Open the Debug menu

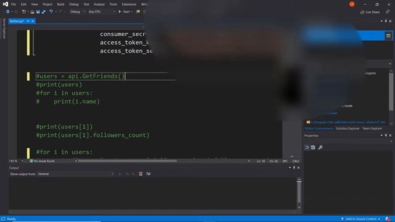[x=73, y=4]
